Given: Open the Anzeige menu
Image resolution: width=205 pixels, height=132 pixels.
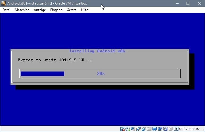Looking at the screenshot, I should point(40,10).
